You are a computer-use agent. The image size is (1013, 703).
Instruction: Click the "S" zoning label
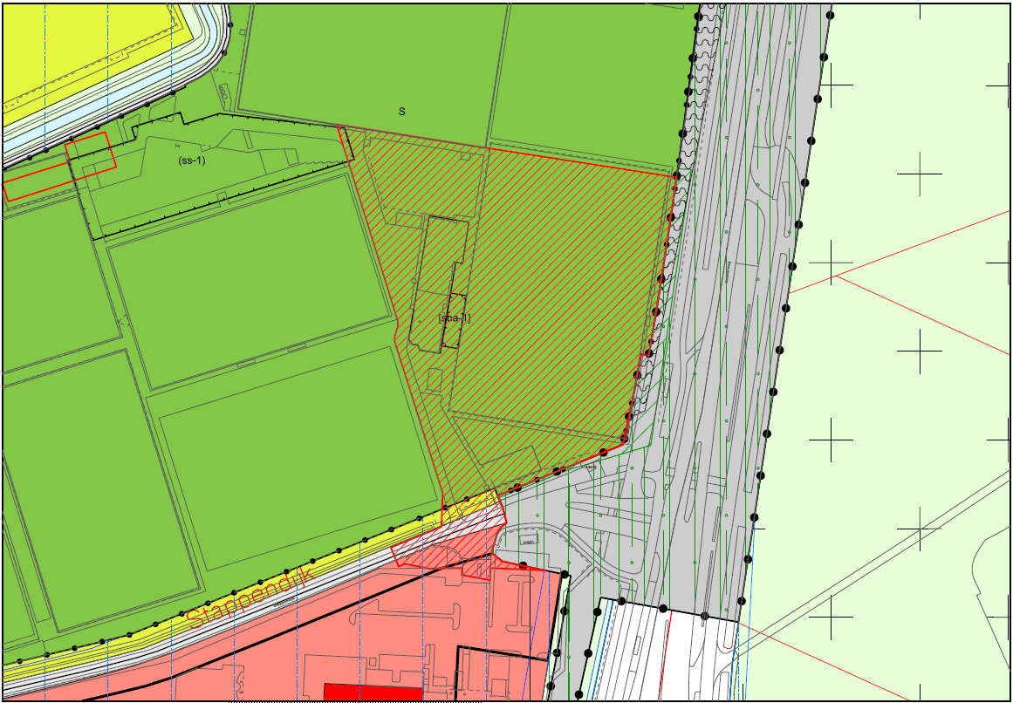tap(401, 111)
